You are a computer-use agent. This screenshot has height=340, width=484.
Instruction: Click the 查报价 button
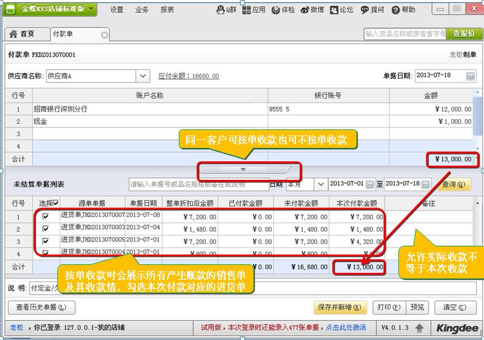click(463, 34)
